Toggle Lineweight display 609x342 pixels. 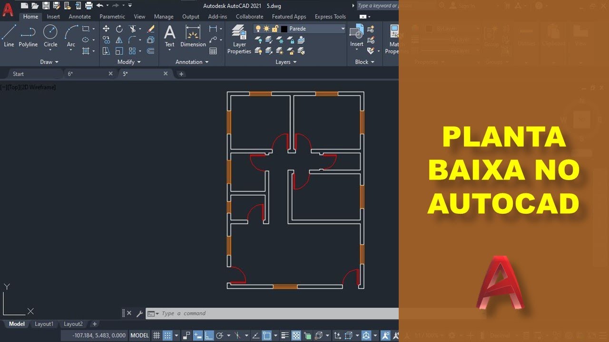click(x=285, y=335)
